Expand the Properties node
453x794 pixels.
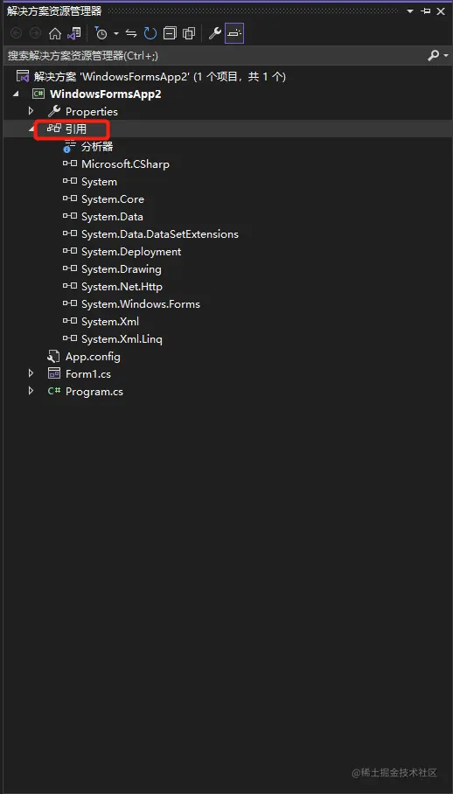click(31, 111)
